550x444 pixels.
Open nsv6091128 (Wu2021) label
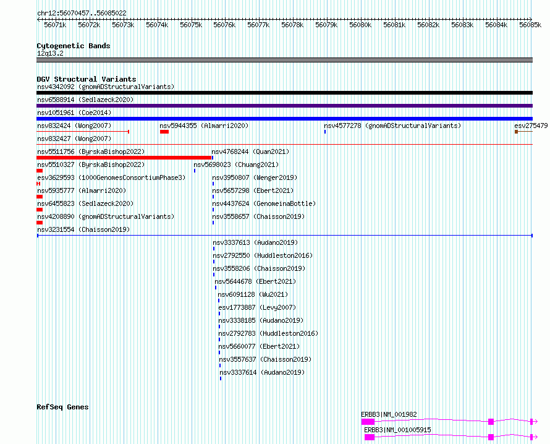click(x=253, y=294)
